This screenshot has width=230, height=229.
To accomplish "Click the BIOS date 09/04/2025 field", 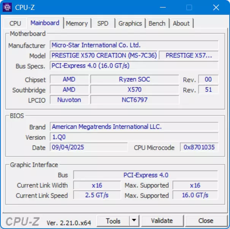I will (x=89, y=147).
